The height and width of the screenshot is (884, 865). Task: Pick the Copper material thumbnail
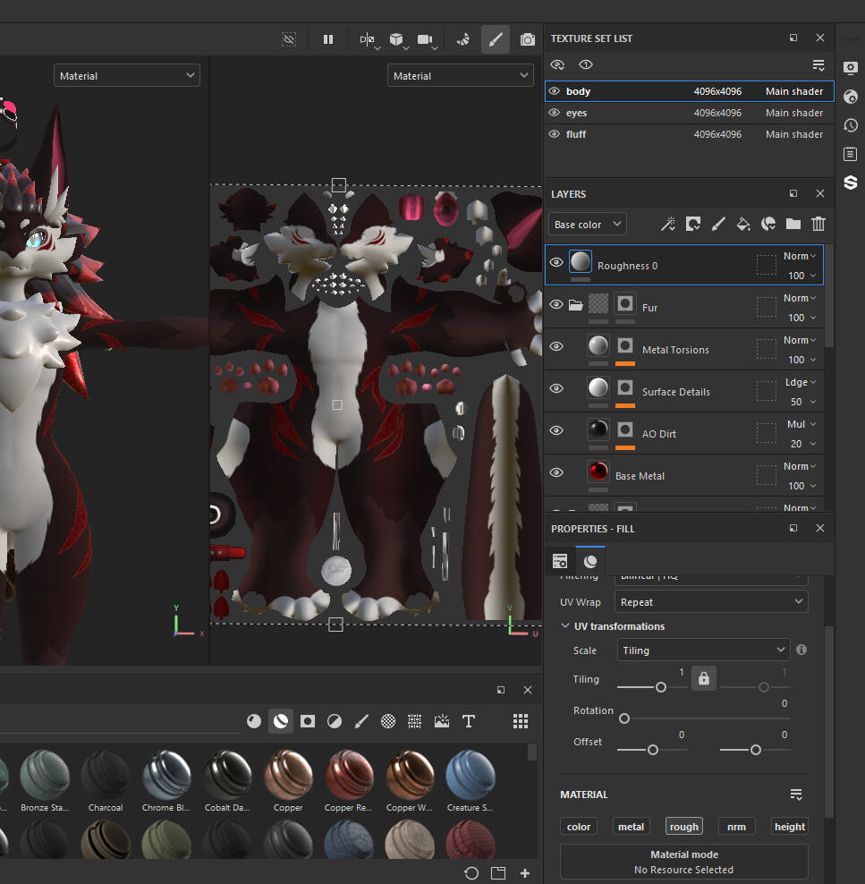288,775
